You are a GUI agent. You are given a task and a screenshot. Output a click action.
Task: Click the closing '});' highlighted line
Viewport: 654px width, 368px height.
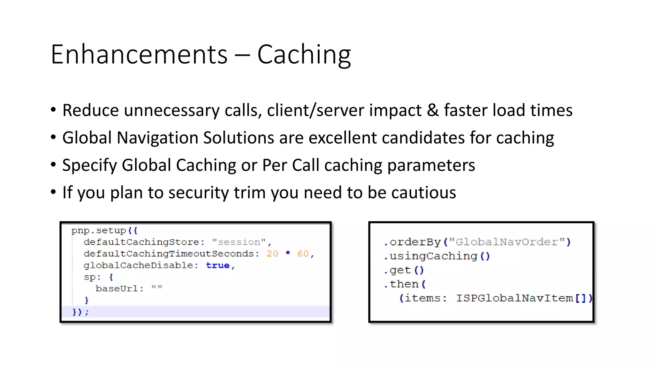click(x=195, y=312)
